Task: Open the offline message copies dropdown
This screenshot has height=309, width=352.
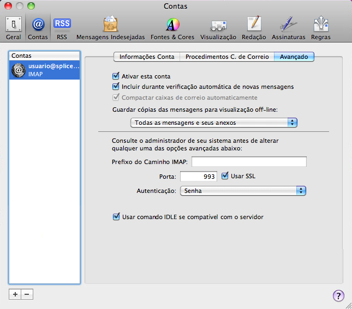Action: click(214, 123)
